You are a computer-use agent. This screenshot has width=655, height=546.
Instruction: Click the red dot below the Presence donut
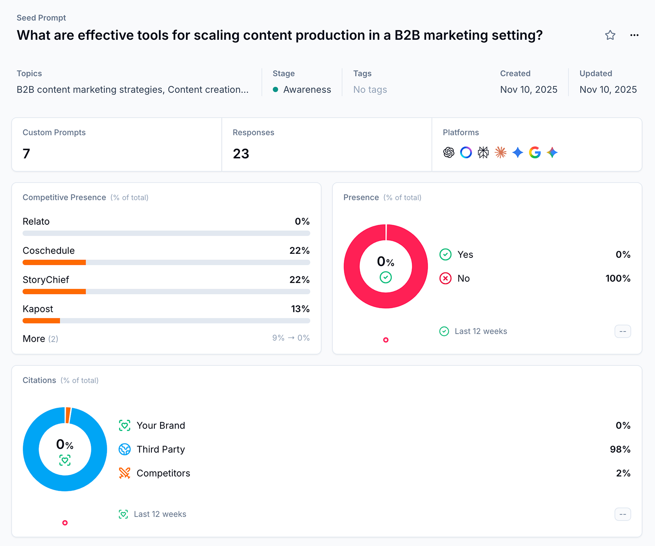click(386, 340)
